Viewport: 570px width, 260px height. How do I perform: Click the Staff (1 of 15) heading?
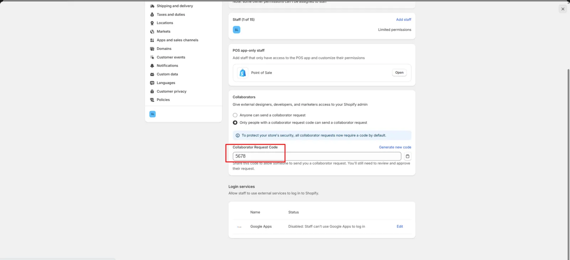244,20
